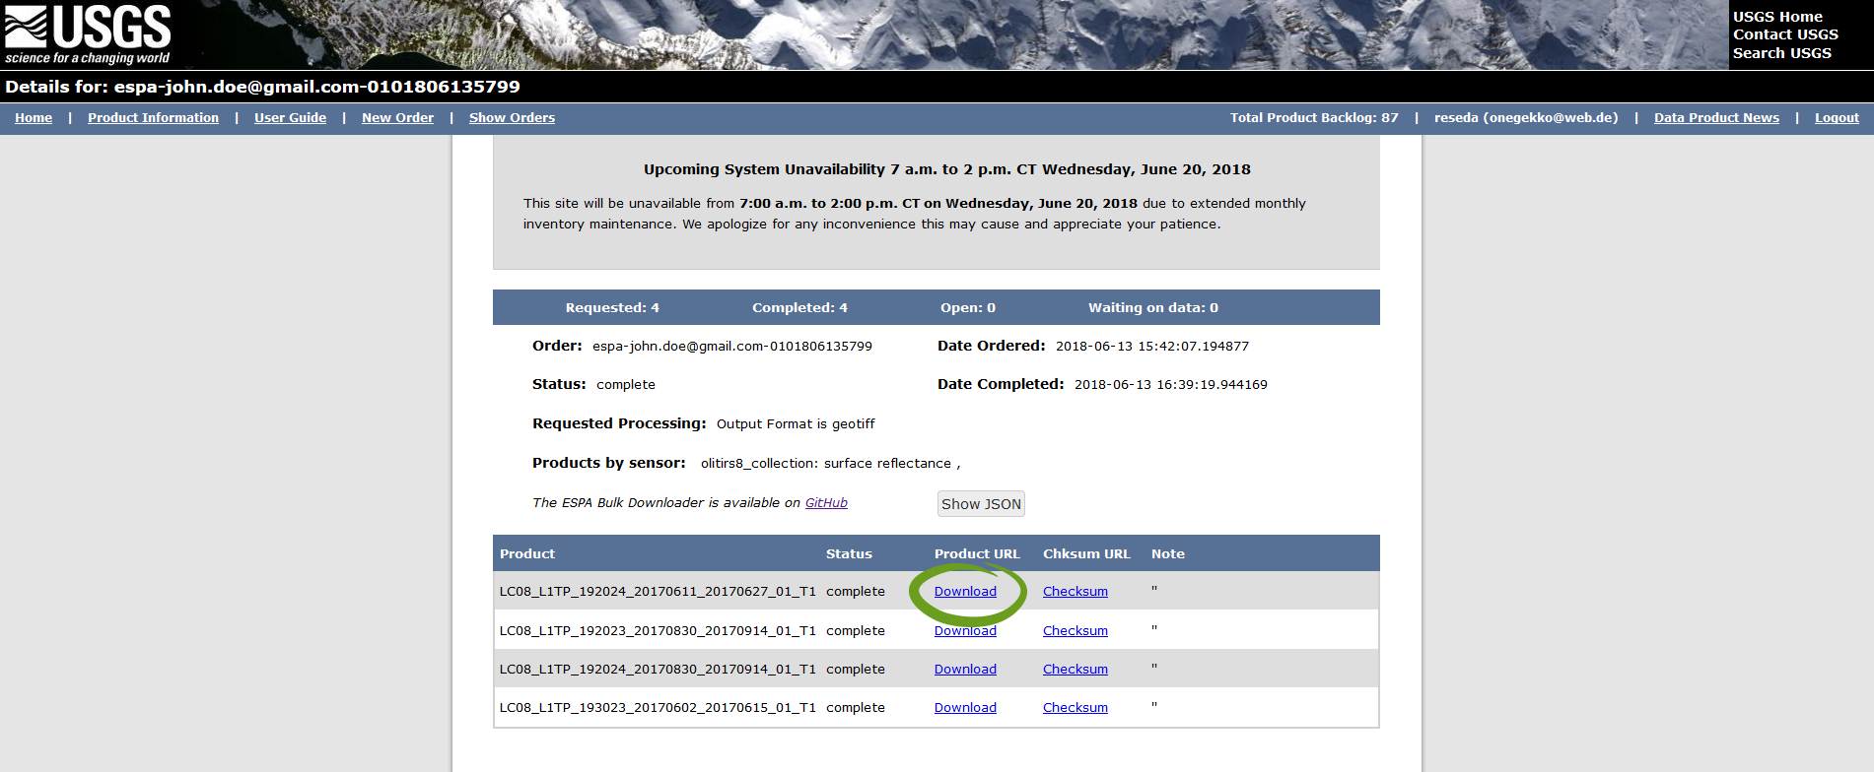Viewport: 1874px width, 772px height.
Task: Open USGS Home link in header
Action: tap(1777, 17)
